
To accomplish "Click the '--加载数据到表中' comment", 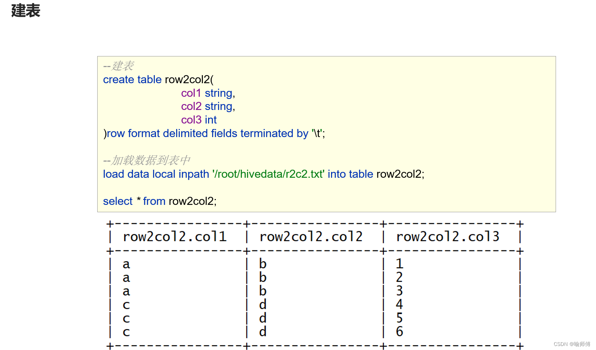I will [x=147, y=160].
